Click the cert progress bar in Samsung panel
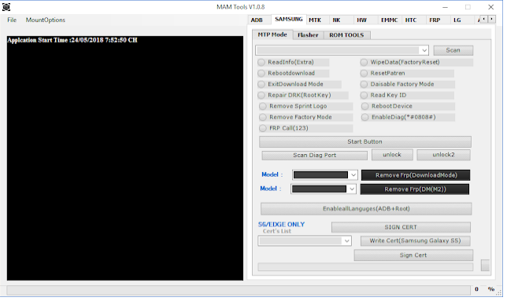The image size is (507, 301). click(365, 266)
